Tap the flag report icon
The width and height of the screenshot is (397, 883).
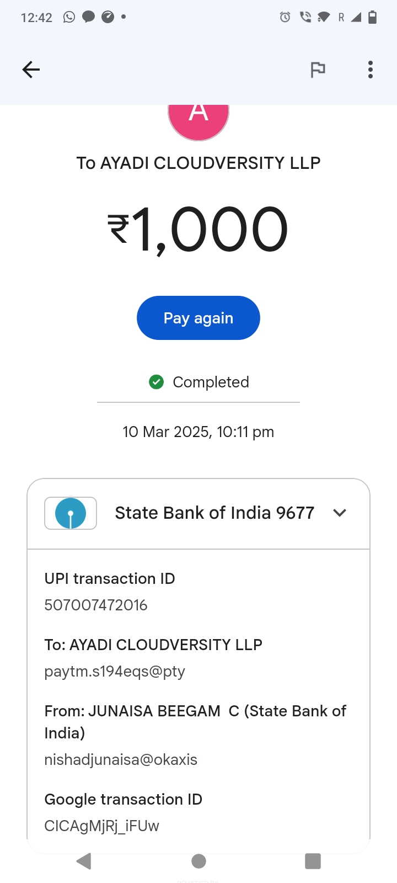pos(318,70)
